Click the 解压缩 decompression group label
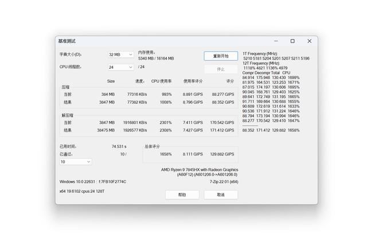The width and height of the screenshot is (367, 245). pyautogui.click(x=67, y=115)
